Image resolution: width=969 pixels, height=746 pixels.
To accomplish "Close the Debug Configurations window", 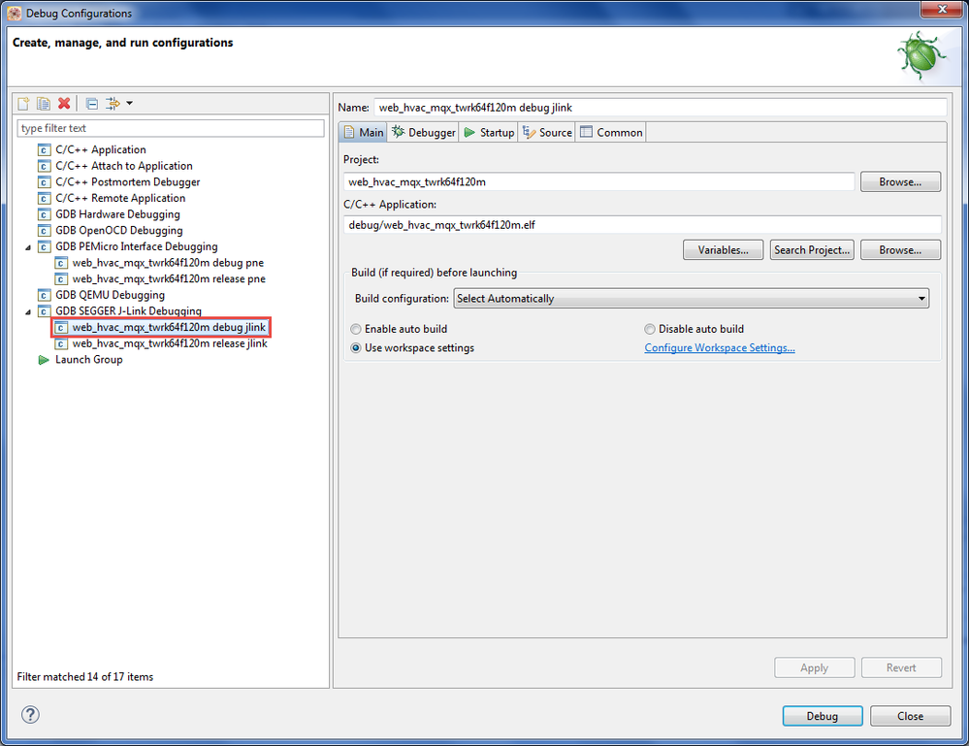I will [942, 10].
